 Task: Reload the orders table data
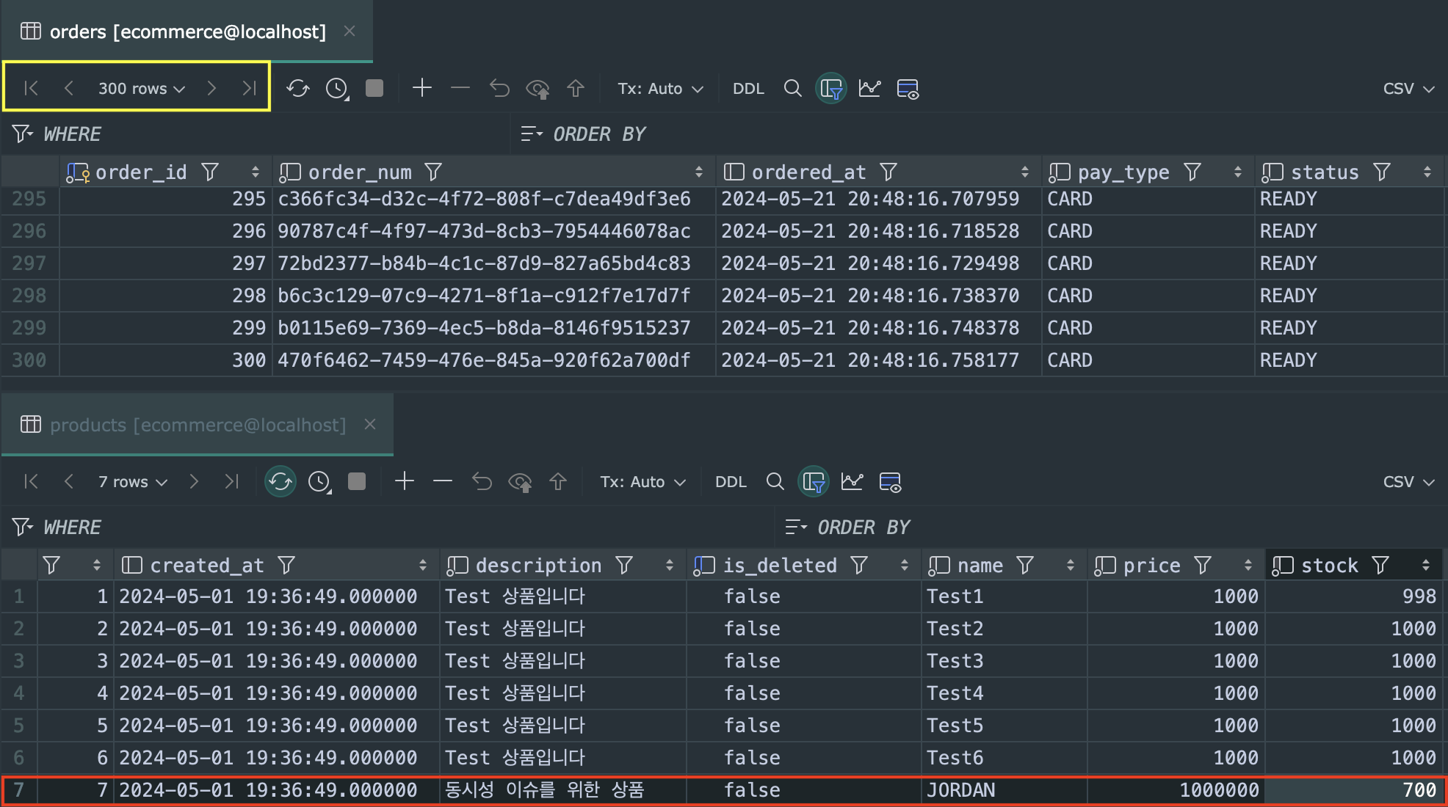pyautogui.click(x=297, y=89)
